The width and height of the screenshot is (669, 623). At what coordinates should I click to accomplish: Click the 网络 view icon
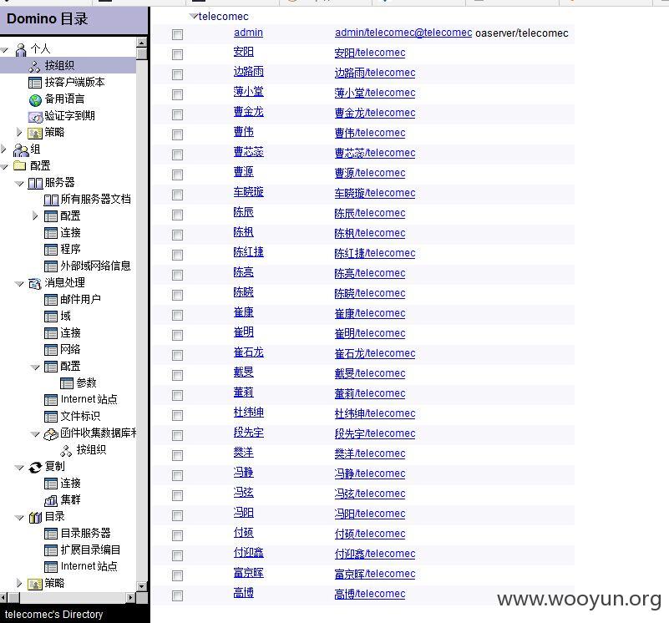tap(51, 350)
